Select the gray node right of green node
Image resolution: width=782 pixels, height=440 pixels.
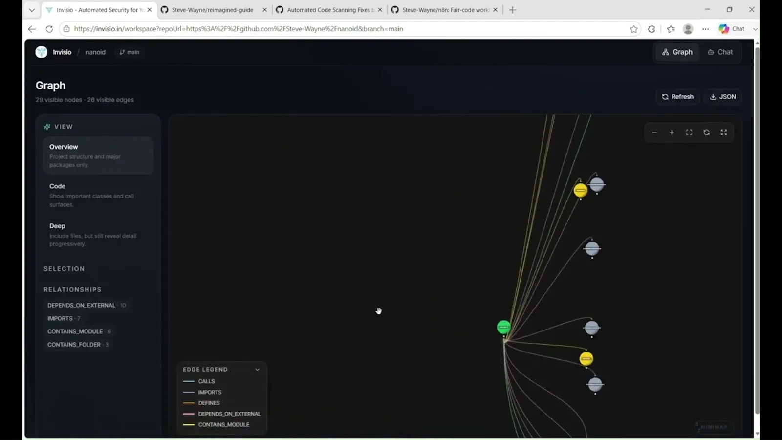click(x=591, y=328)
